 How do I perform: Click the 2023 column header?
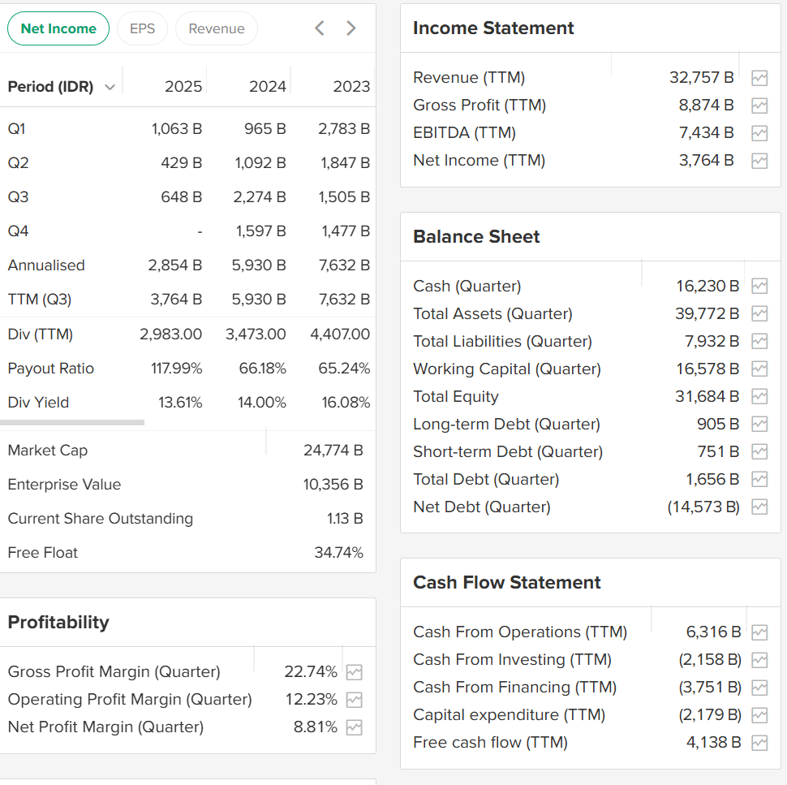[350, 87]
